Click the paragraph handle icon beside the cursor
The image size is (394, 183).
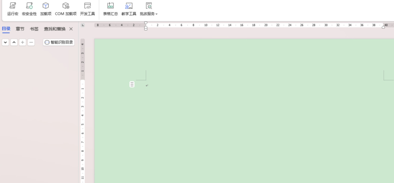(132, 84)
